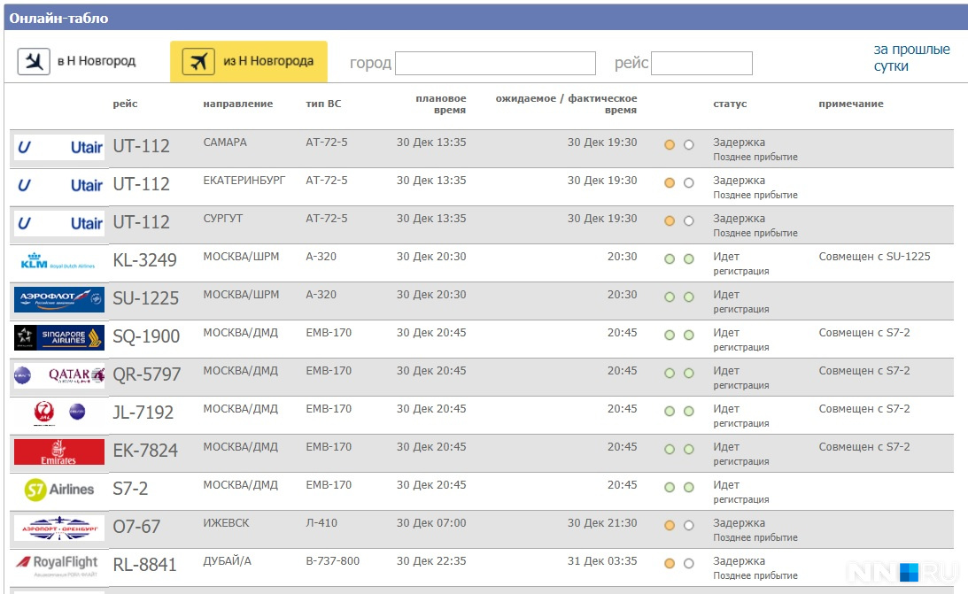Click the orange status dot for САМАРА flight
Image resolution: width=968 pixels, height=594 pixels.
[670, 145]
